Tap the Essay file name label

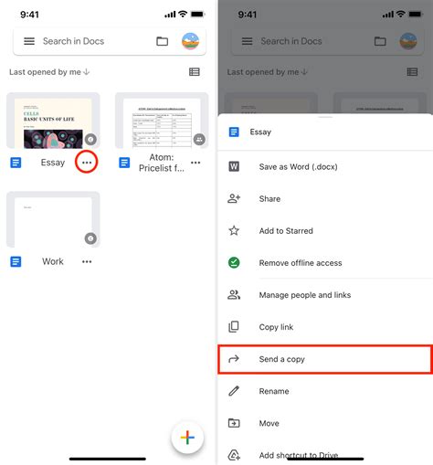click(x=53, y=163)
